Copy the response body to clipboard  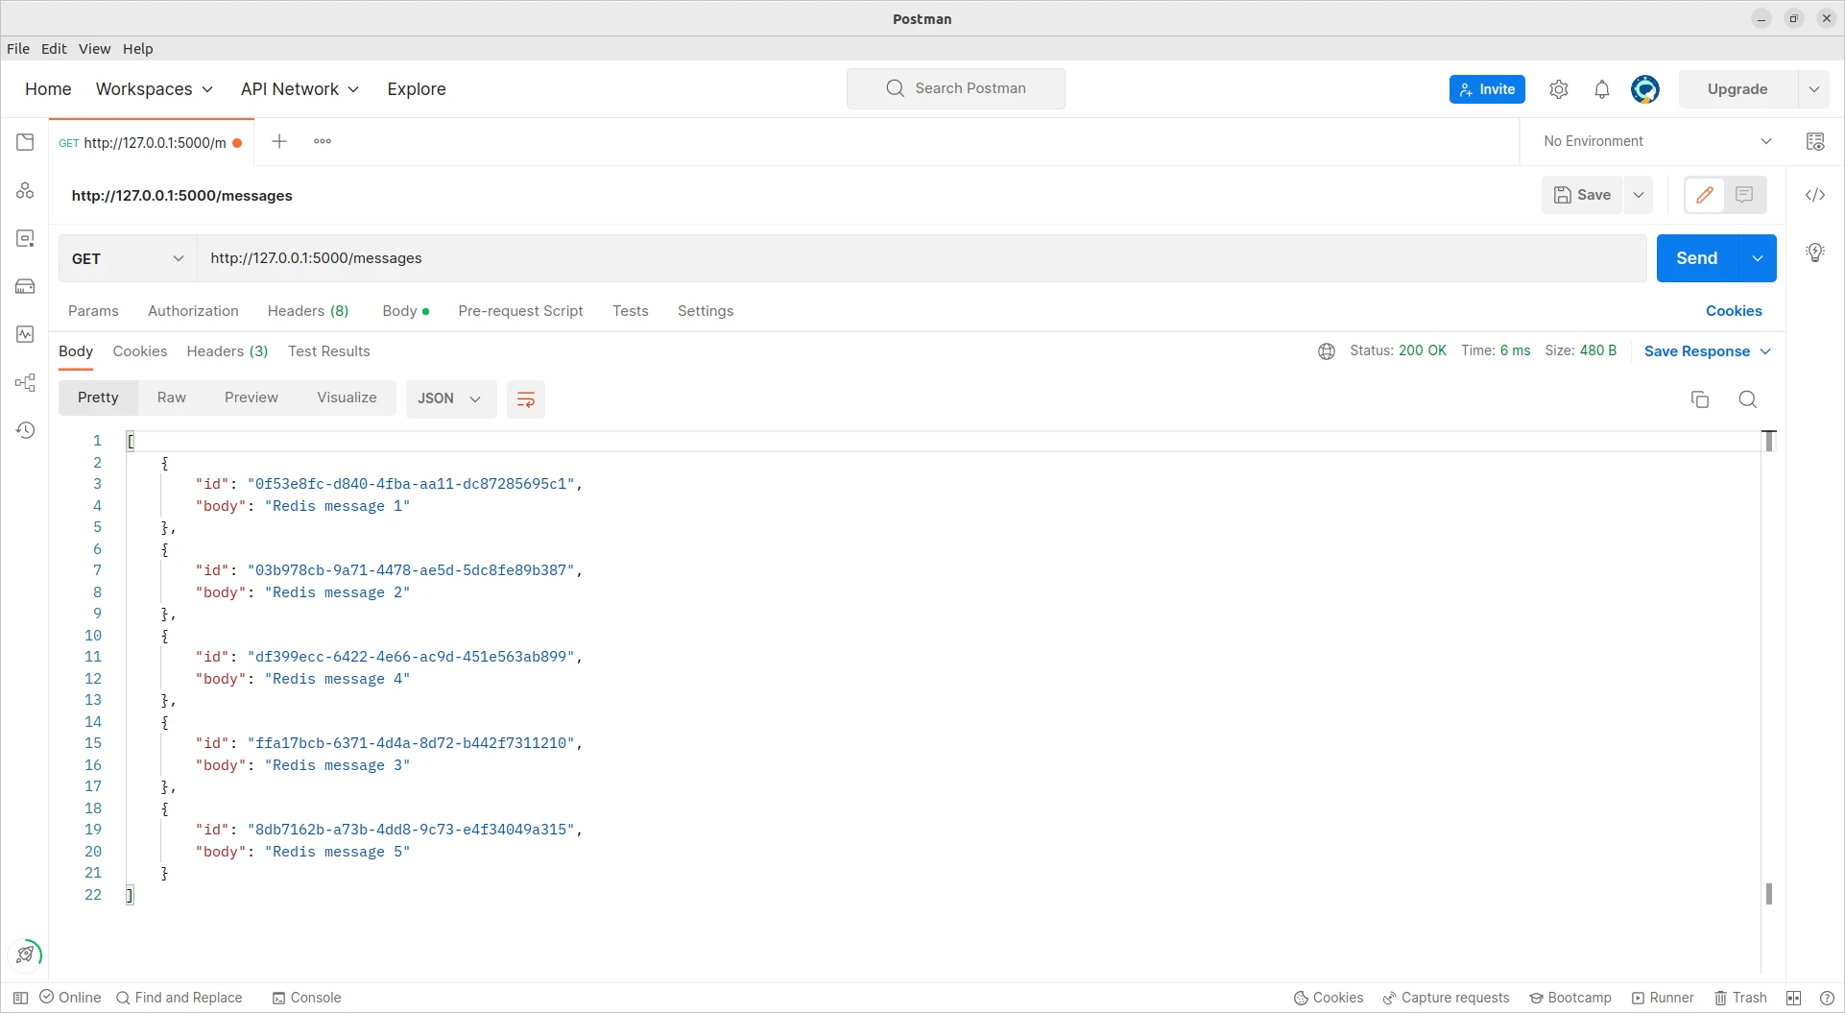tap(1699, 399)
